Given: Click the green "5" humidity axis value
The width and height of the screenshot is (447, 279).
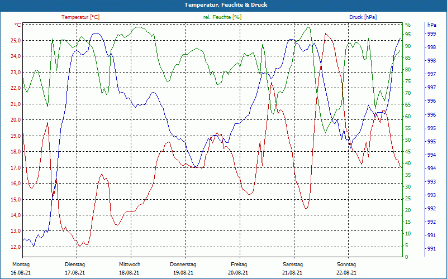Looking at the screenshot, I should [x=407, y=245].
